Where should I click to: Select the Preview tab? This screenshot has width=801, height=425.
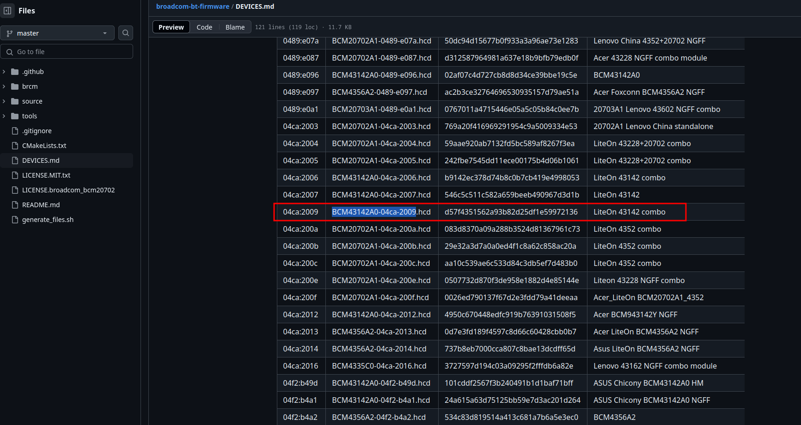point(171,27)
